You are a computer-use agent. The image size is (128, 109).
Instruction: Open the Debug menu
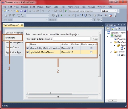[40, 7]
